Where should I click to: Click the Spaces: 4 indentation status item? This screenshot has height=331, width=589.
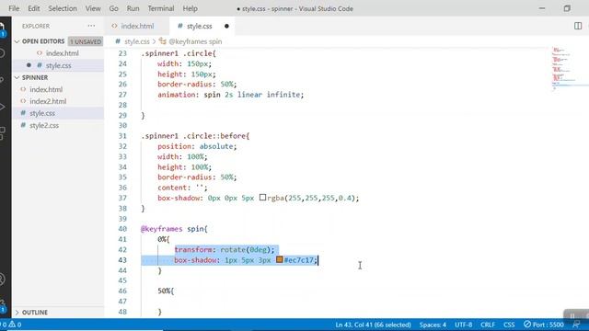(433, 325)
